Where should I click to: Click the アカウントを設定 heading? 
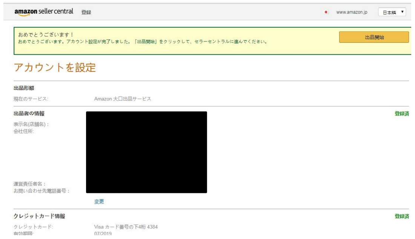tap(55, 68)
